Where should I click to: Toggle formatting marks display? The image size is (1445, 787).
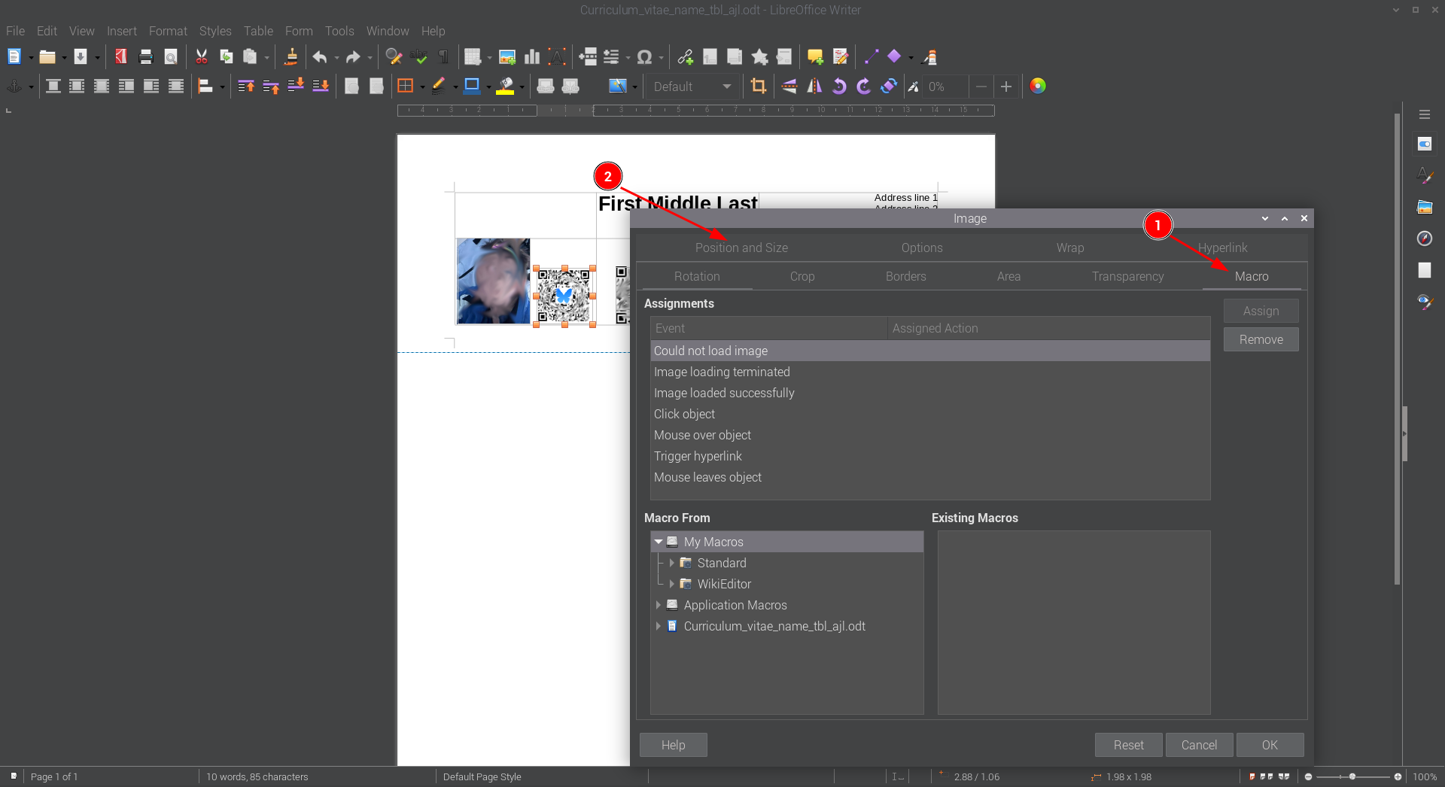pyautogui.click(x=444, y=57)
